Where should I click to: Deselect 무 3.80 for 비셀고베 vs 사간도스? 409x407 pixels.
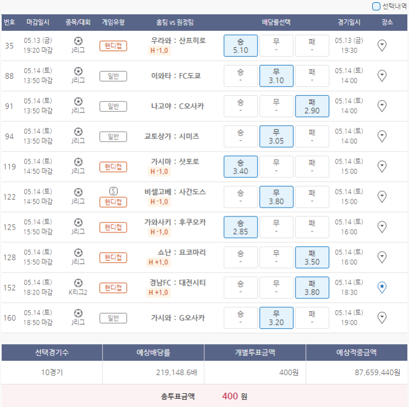point(276,197)
